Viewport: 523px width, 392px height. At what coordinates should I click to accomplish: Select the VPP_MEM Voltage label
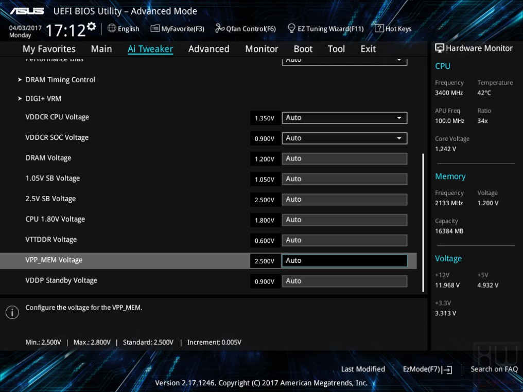coord(54,260)
